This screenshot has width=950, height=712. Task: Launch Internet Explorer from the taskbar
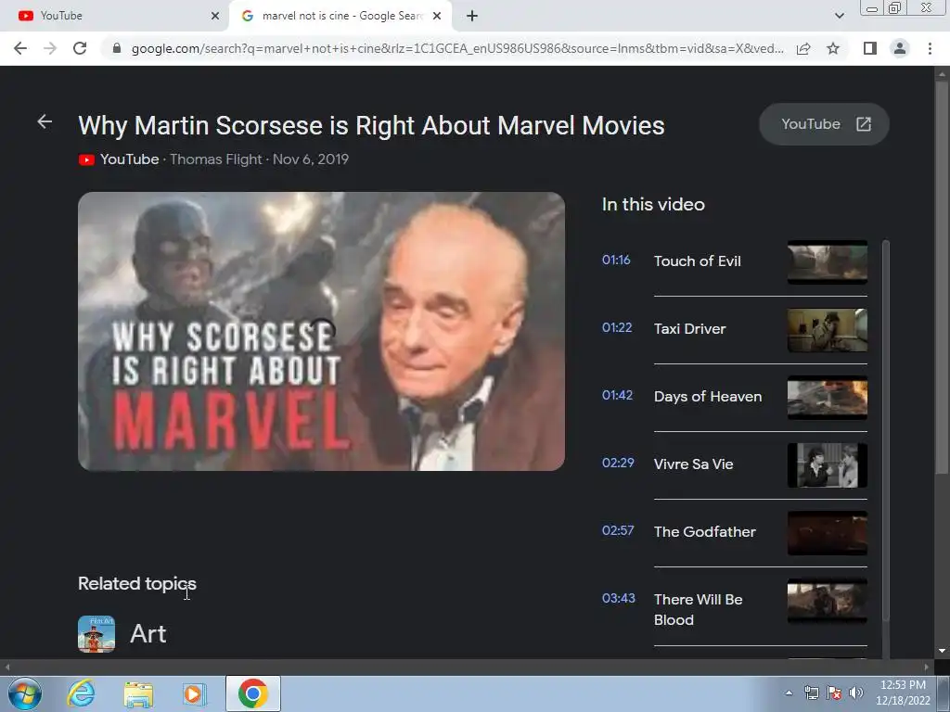[x=82, y=693]
